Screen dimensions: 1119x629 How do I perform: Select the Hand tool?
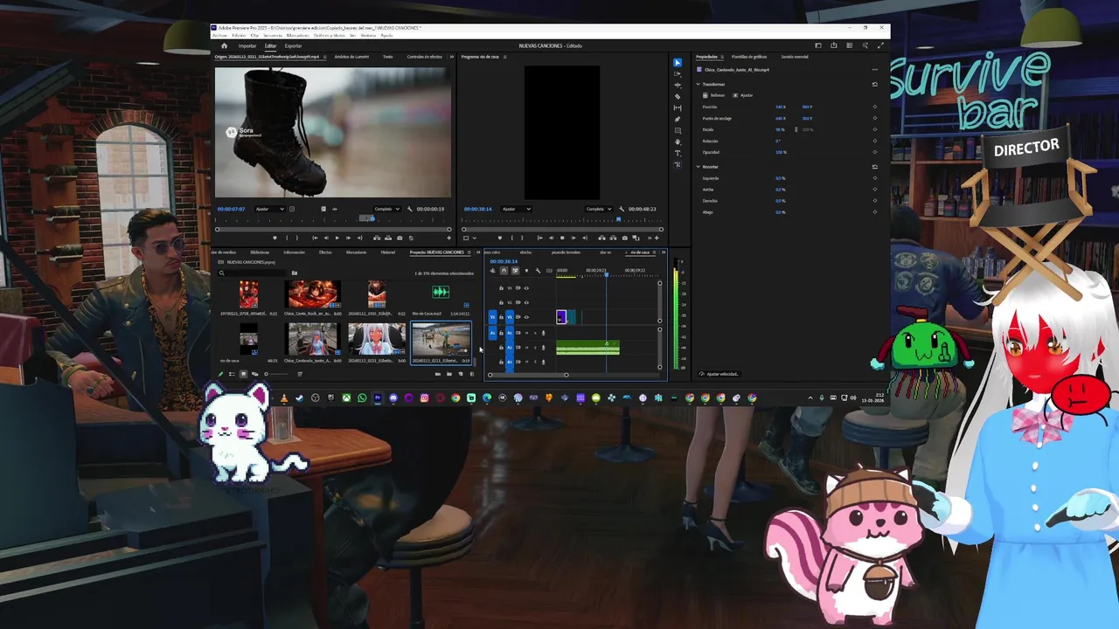point(678,142)
